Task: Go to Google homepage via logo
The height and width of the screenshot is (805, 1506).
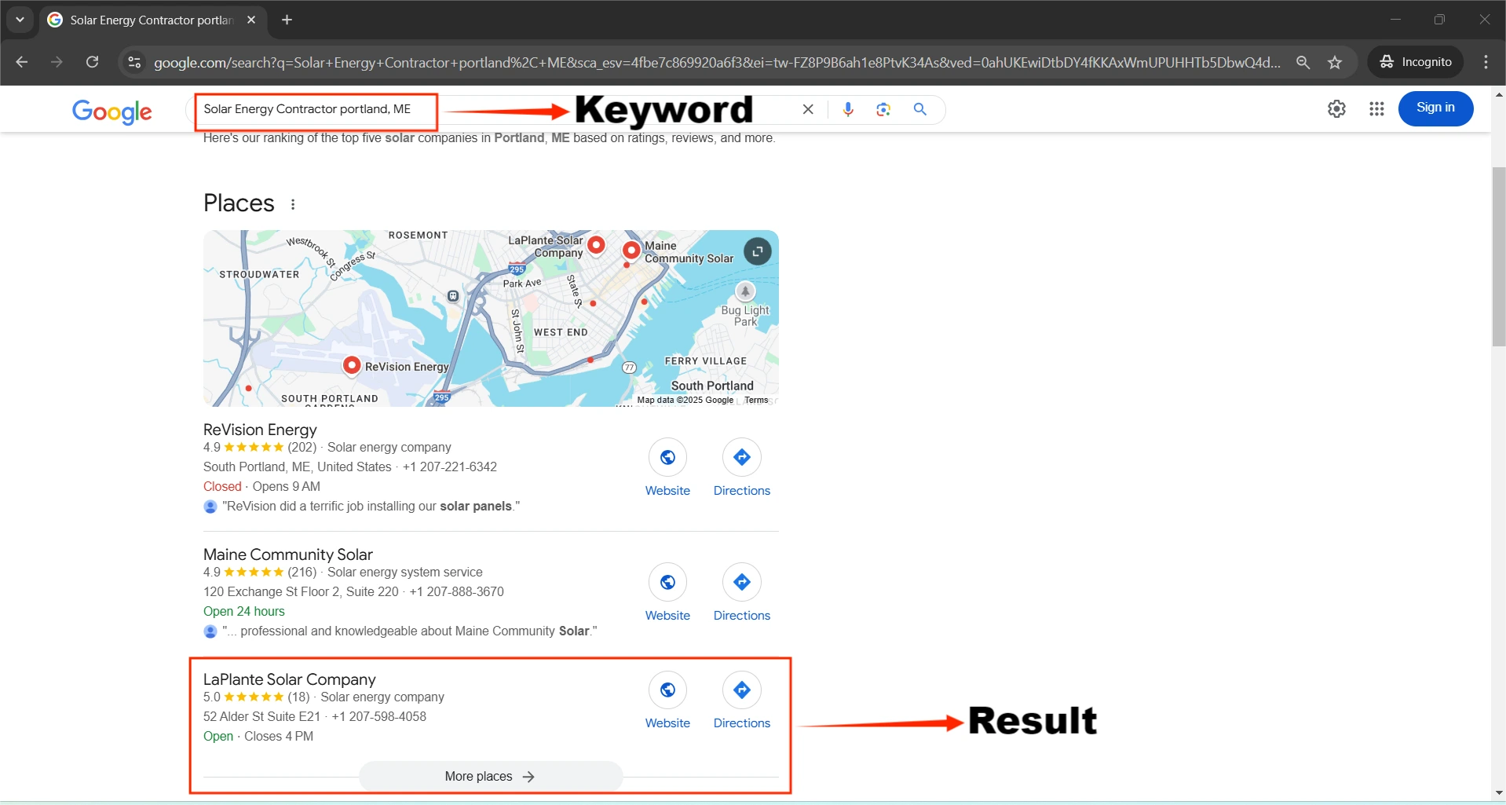Action: [x=112, y=112]
